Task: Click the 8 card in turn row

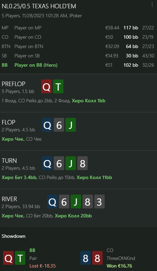Action: [x=82, y=163]
